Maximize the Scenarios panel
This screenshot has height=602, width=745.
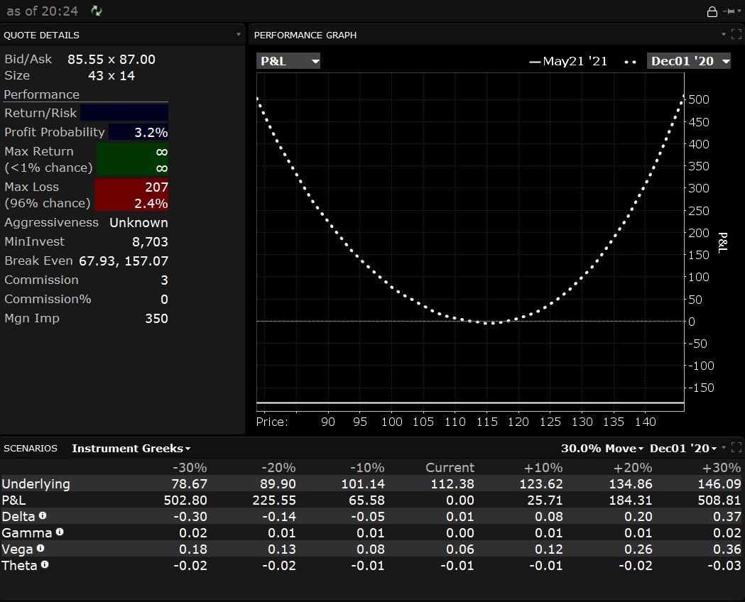(736, 448)
